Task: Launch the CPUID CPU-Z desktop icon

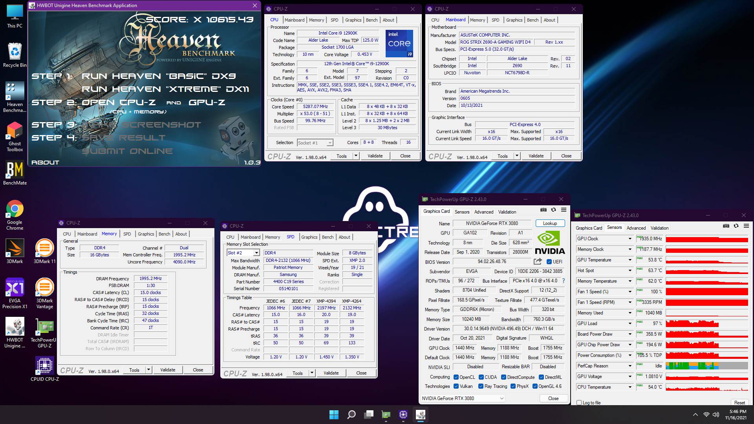Action: coord(44,369)
